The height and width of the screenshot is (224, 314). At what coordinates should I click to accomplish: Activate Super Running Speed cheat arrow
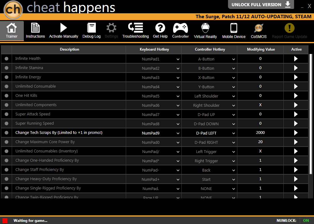pos(296,123)
